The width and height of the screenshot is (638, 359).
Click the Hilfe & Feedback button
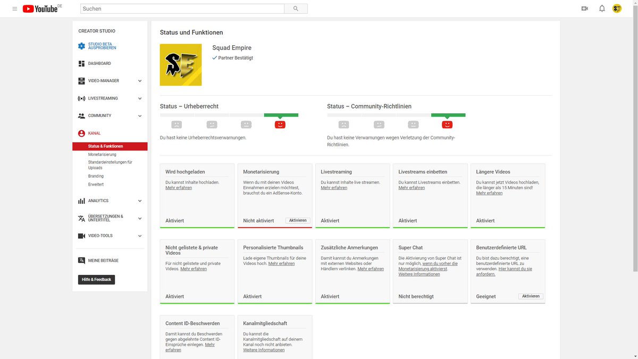point(96,279)
